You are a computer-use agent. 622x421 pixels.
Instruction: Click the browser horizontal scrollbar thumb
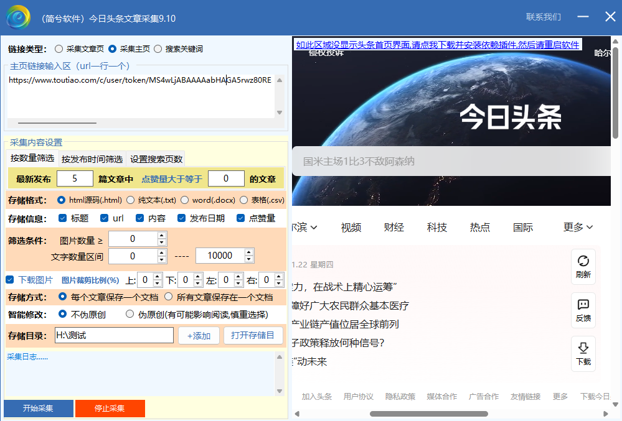[x=428, y=414]
